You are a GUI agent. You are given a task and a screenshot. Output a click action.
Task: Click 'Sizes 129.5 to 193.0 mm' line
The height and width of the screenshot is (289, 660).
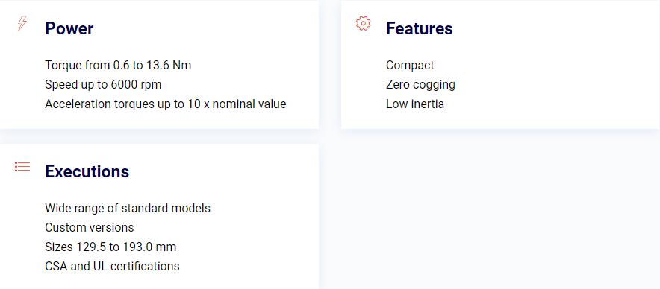click(x=110, y=247)
